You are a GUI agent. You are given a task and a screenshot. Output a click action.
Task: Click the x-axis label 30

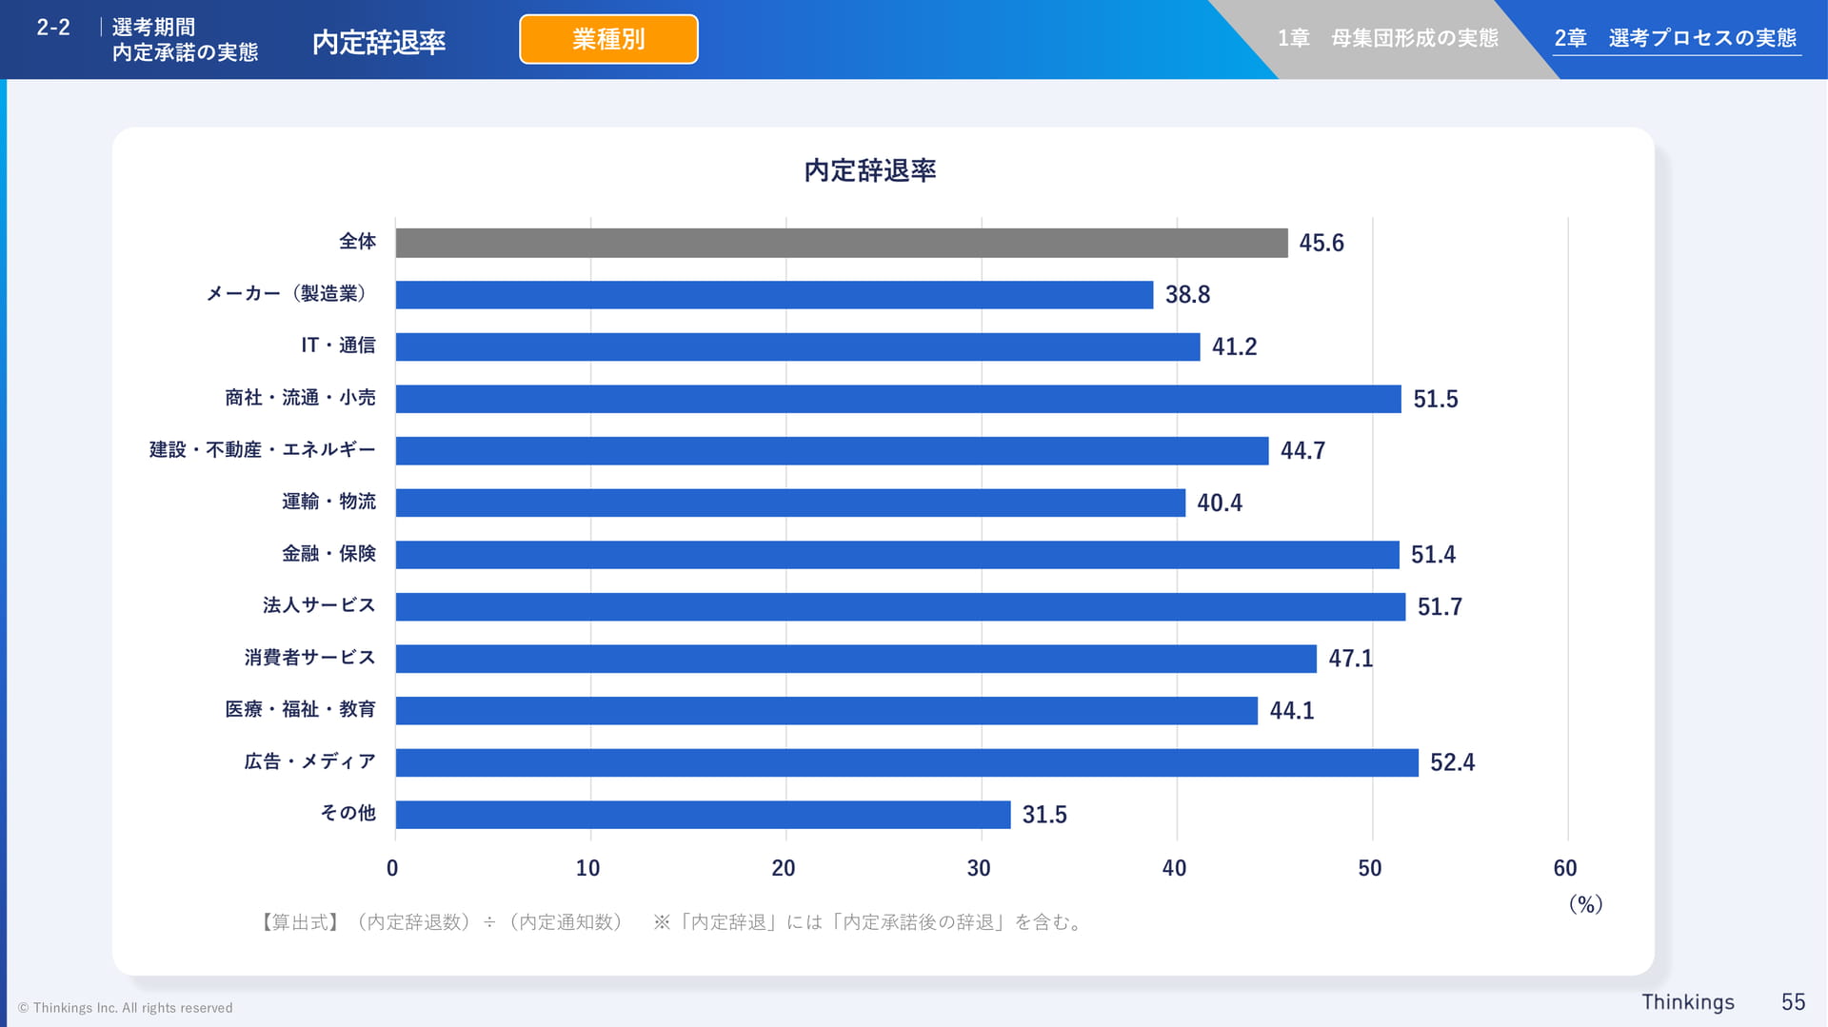pos(979,868)
